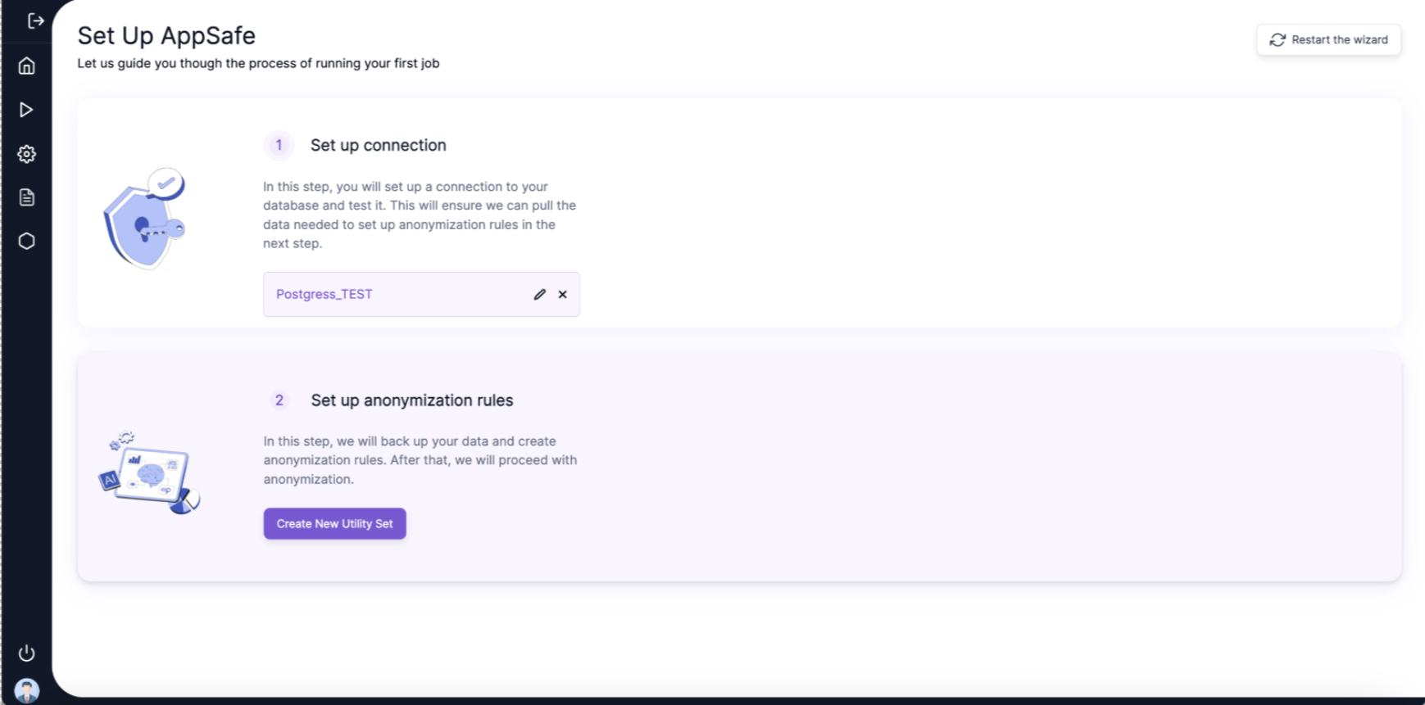
Task: Click the power icon in the sidebar
Action: click(26, 653)
